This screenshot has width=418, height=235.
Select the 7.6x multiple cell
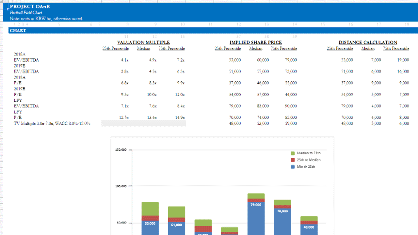pyautogui.click(x=153, y=106)
